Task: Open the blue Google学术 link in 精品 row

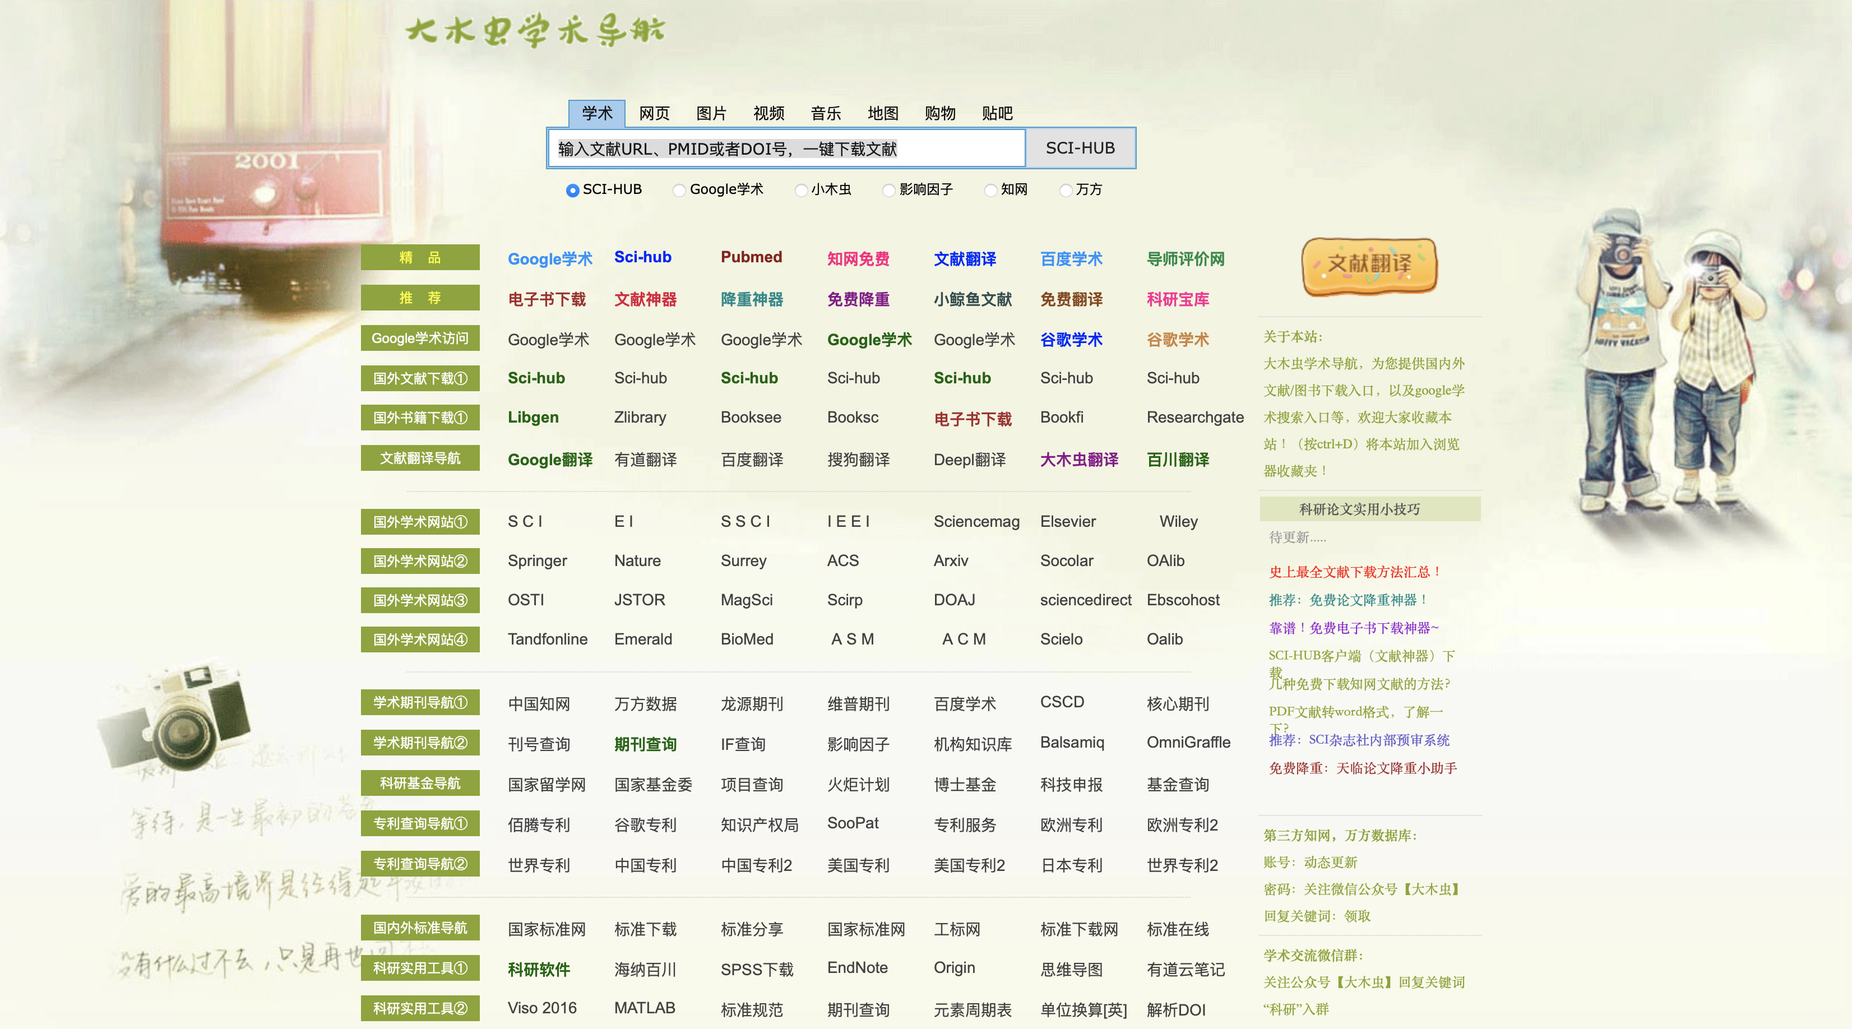Action: tap(550, 259)
